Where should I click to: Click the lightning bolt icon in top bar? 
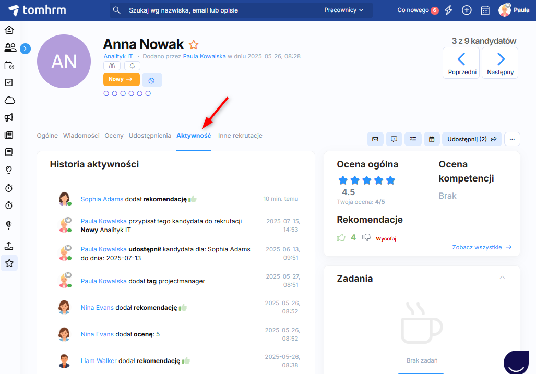[x=448, y=10]
